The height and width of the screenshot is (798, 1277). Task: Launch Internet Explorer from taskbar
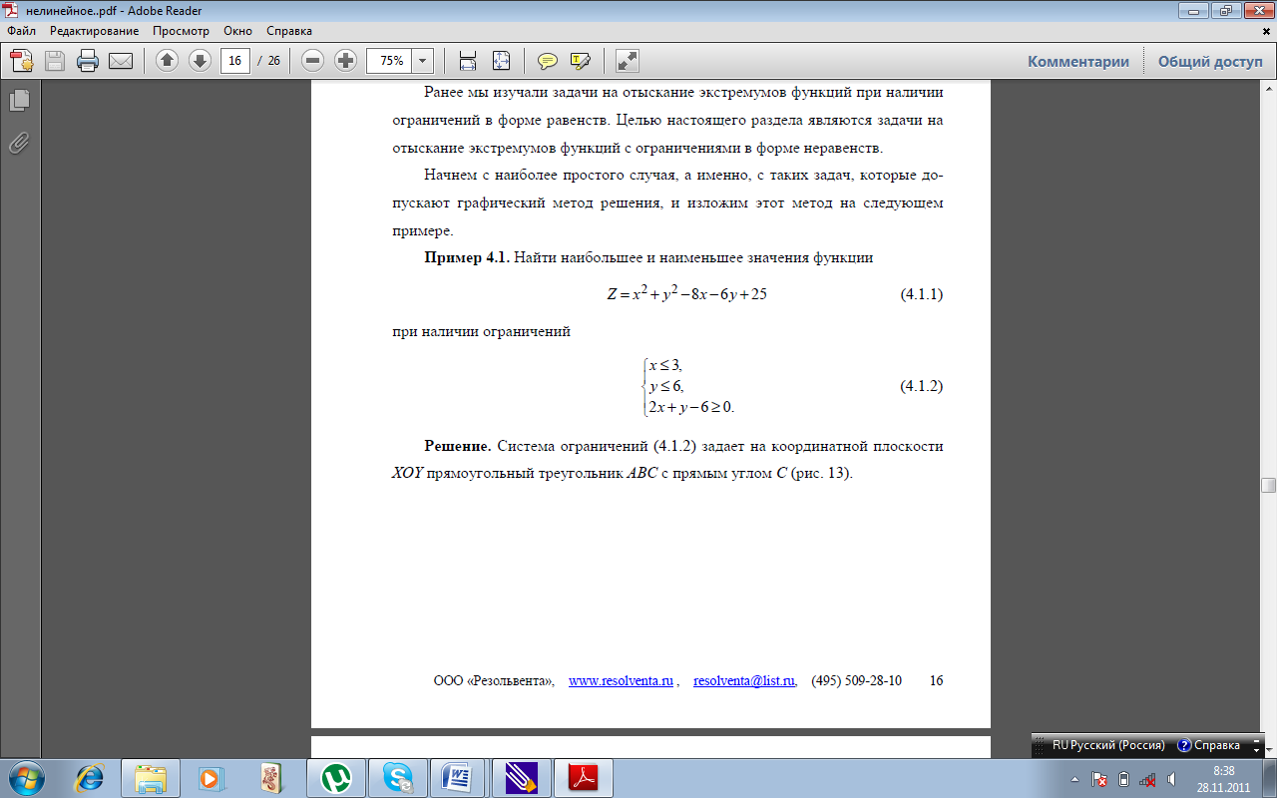89,778
